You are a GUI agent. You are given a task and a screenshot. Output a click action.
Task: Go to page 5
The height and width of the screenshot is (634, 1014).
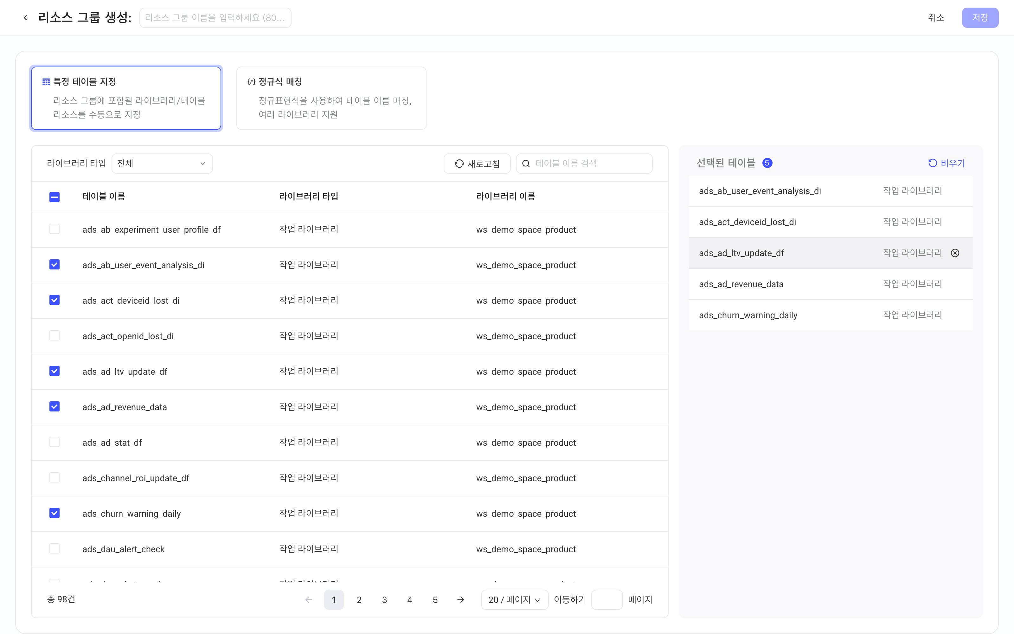(x=435, y=600)
